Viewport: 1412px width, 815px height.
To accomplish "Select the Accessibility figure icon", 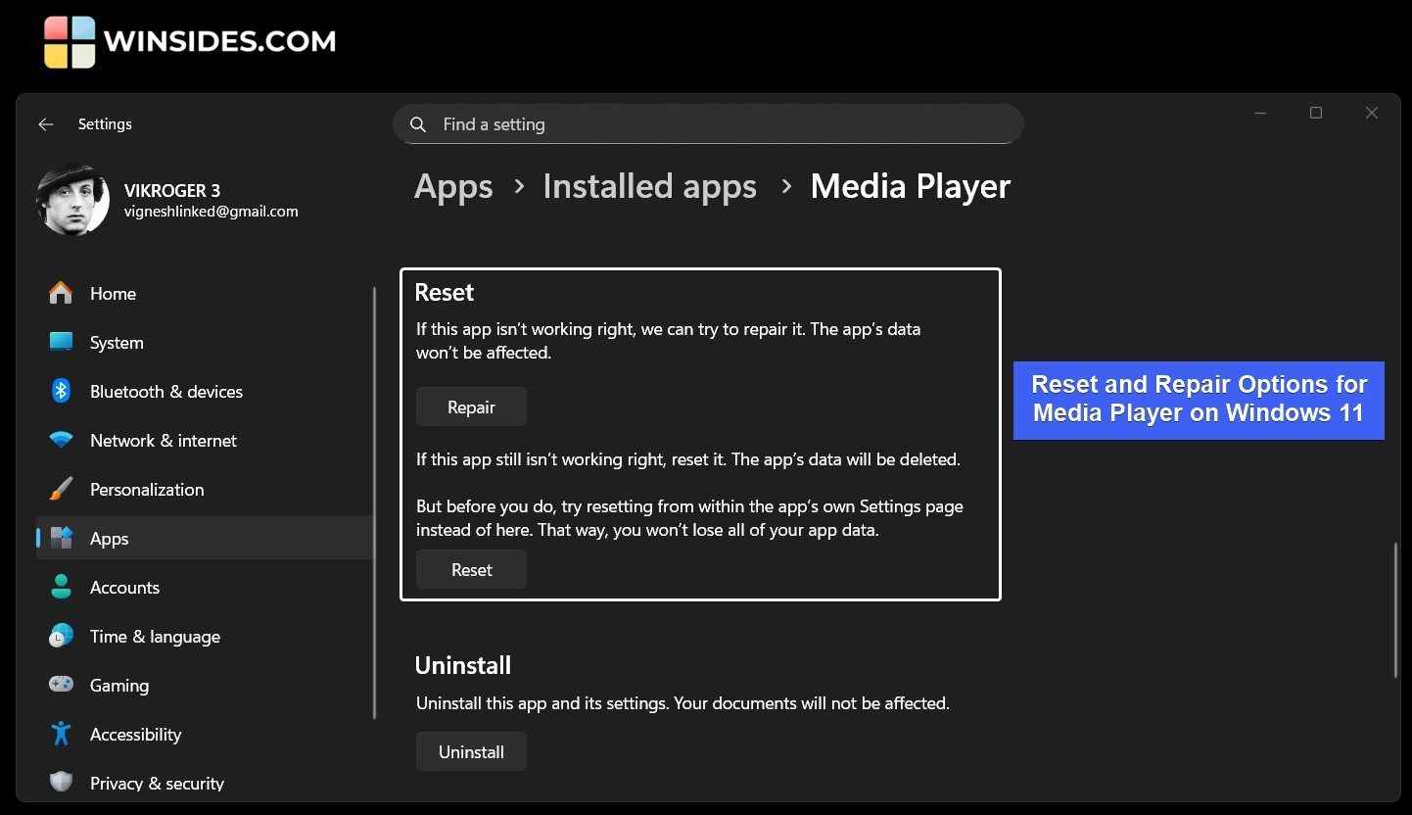I will [61, 735].
